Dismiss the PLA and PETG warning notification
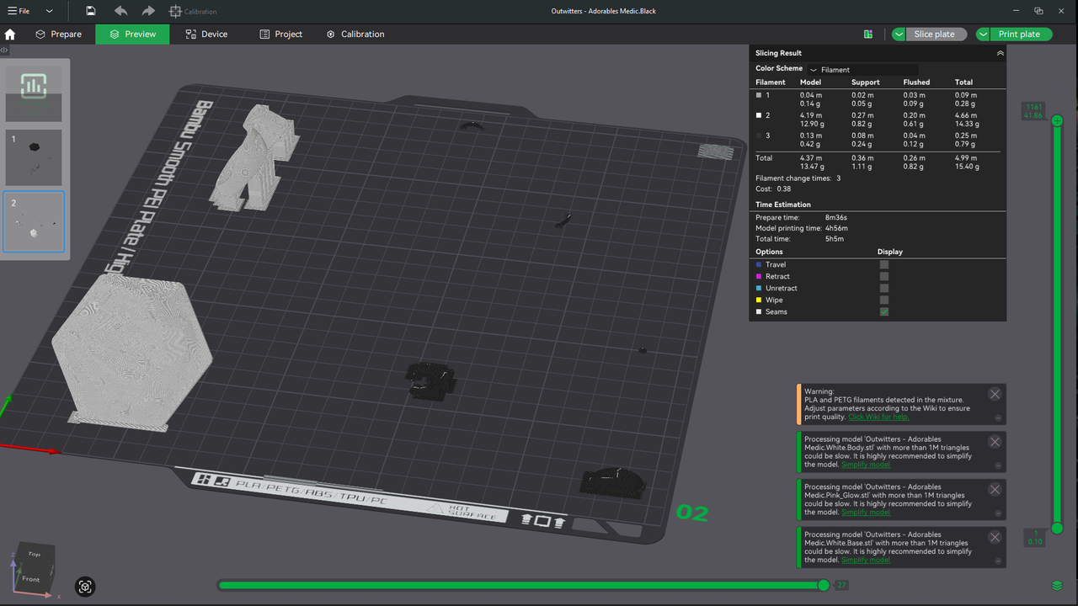Viewport: 1078px width, 606px height. (995, 394)
